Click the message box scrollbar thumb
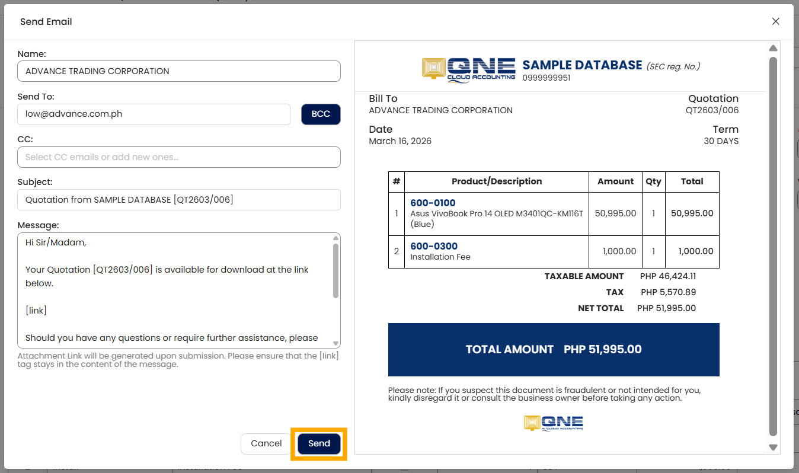The height and width of the screenshot is (473, 799). (x=335, y=270)
